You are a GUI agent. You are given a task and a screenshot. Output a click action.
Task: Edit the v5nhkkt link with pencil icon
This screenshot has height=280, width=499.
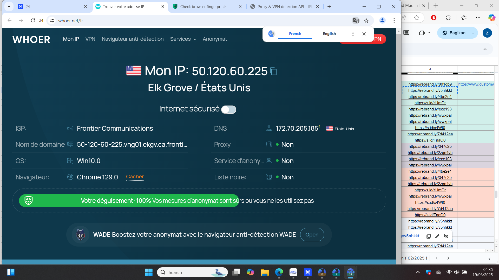(x=437, y=236)
